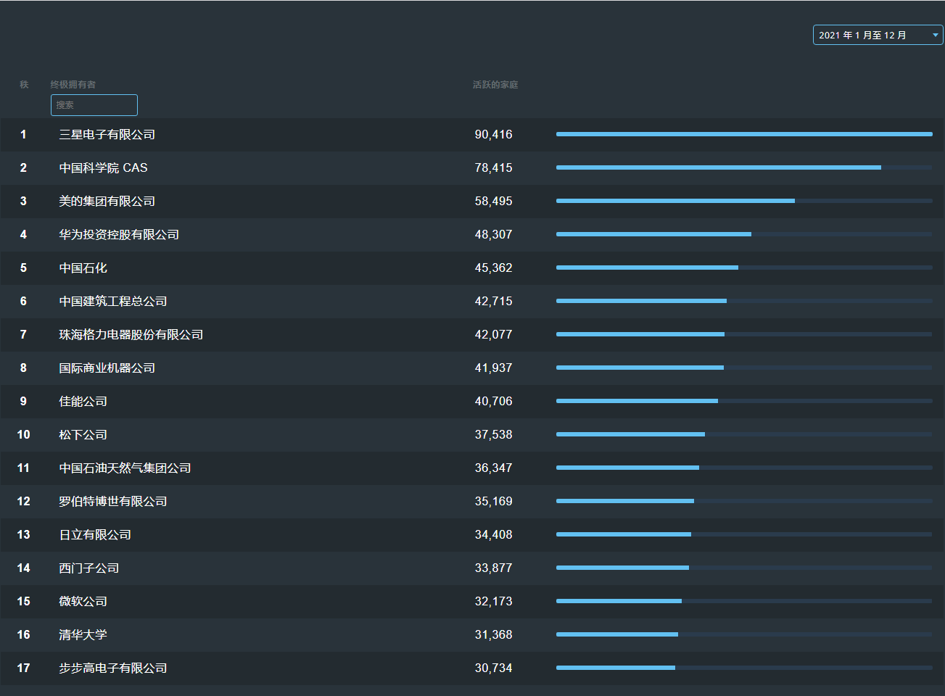
Task: Click the 国际商业机器公司 owner name
Action: 107,368
